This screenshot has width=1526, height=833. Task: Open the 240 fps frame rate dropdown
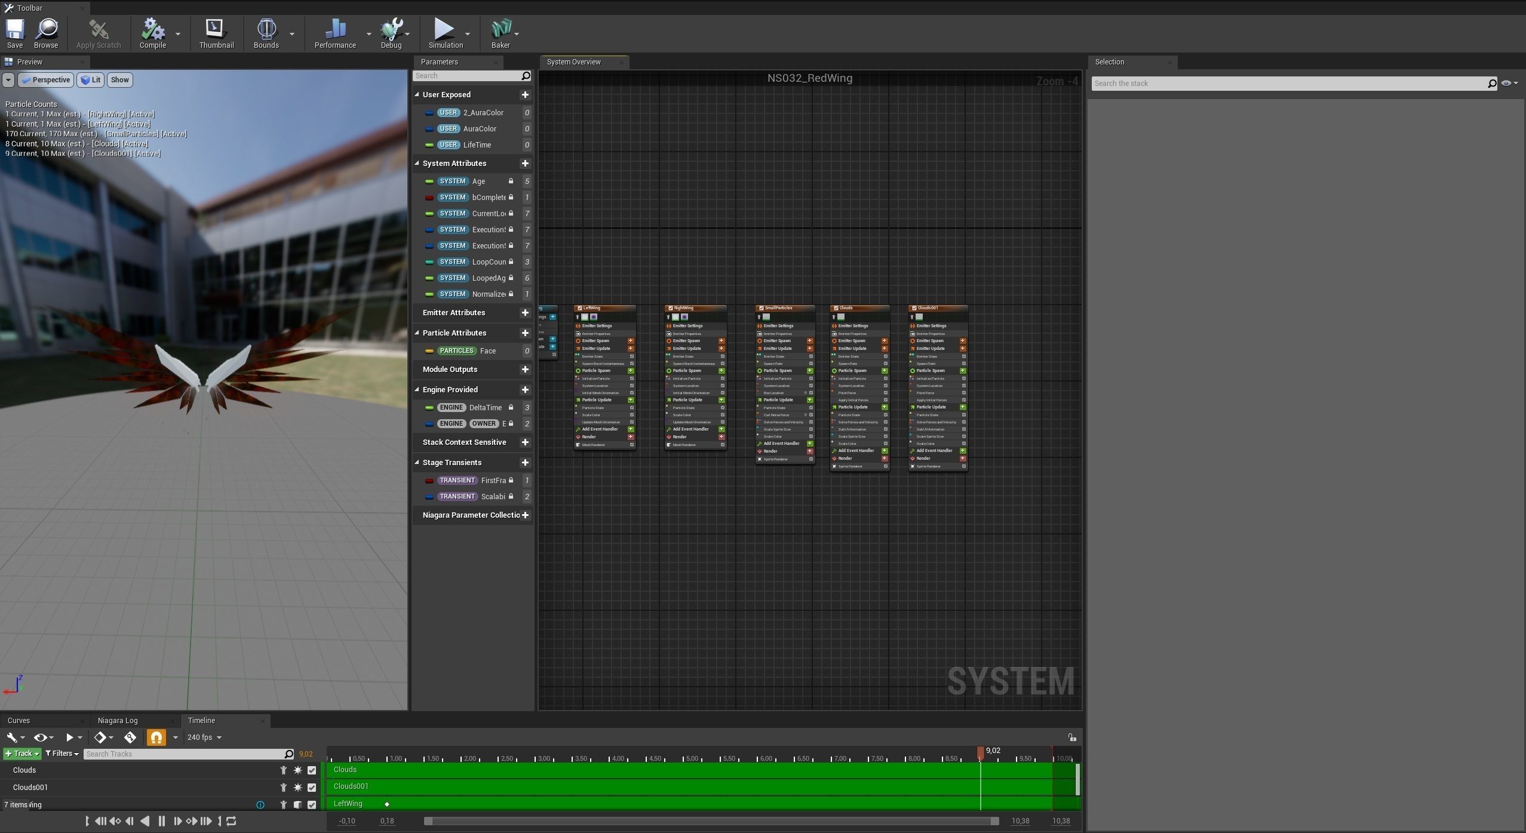point(204,737)
